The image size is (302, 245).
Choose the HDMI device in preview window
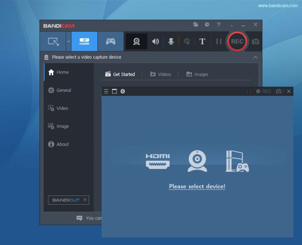158,161
